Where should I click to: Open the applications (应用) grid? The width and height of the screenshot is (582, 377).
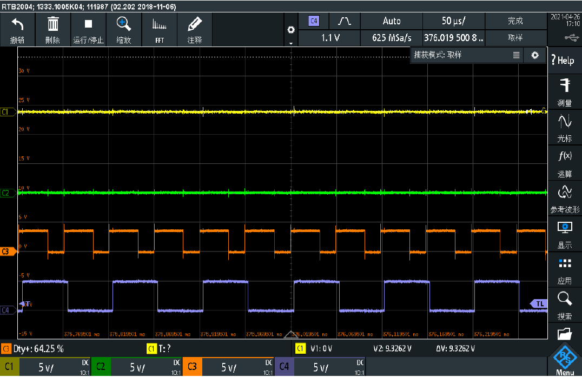pos(565,270)
